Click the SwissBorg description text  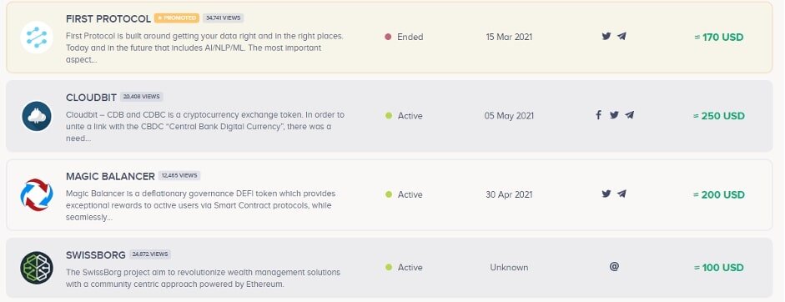pos(204,278)
